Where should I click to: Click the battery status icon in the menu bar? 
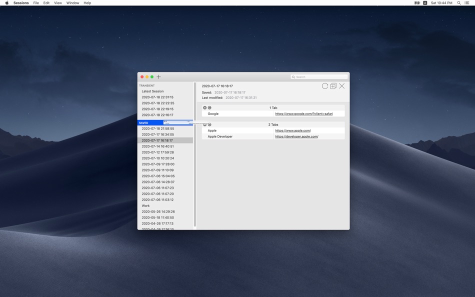417,2
